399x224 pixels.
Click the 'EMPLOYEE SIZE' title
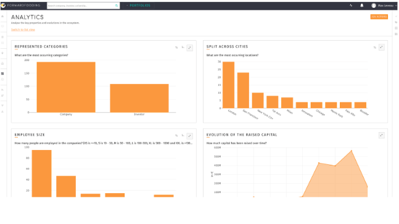tap(30, 135)
